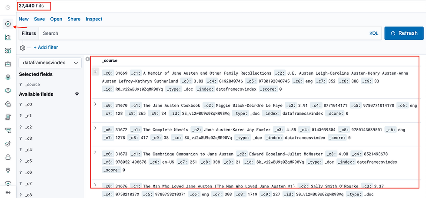Collapse the fields sidebar with arrow
This screenshot has width=426, height=198.
(87, 59)
